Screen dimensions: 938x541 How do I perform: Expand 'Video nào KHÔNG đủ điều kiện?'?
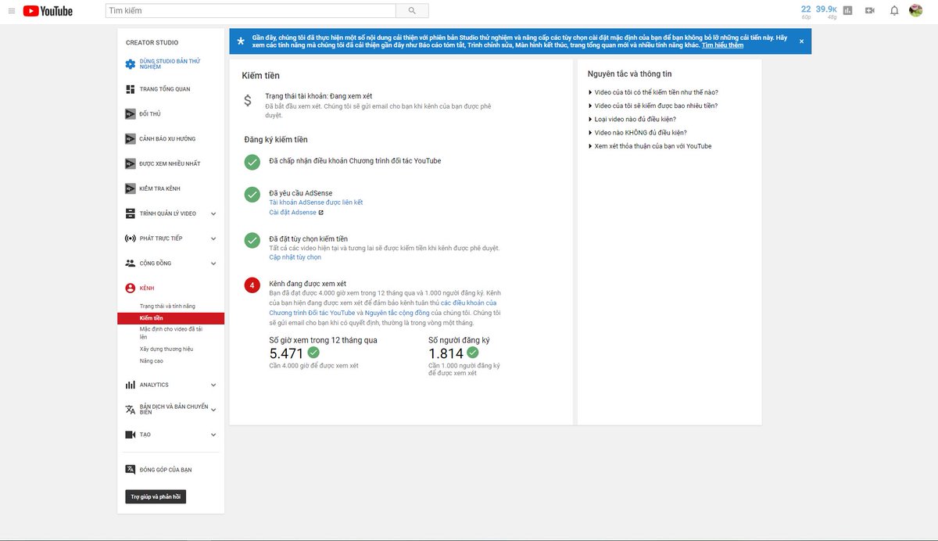coord(637,133)
